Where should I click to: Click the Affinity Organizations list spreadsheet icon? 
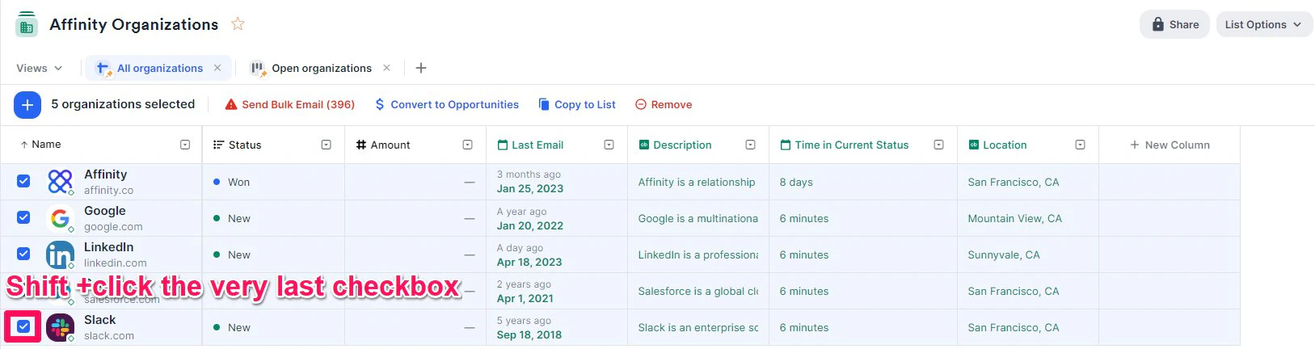pos(27,24)
